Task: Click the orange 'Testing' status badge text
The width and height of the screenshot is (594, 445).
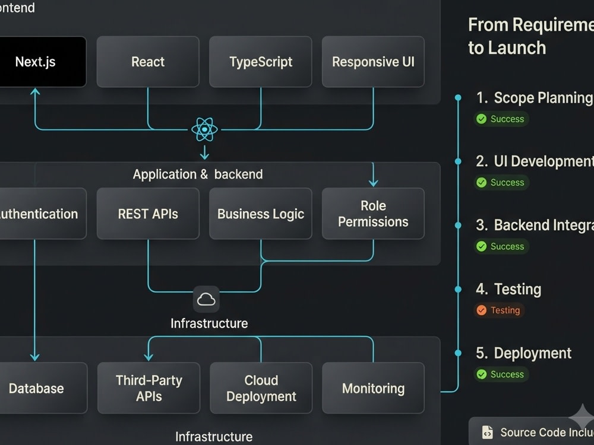Action: coord(505,310)
